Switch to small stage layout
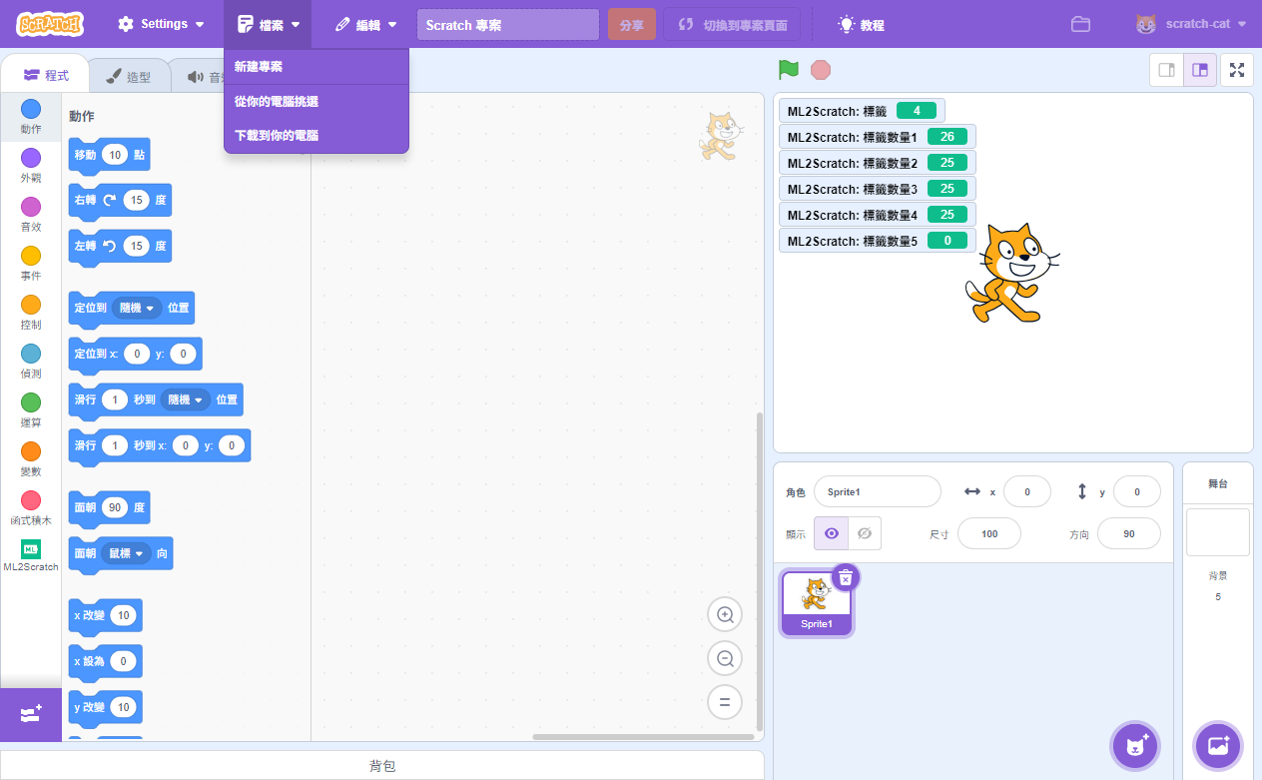Viewport: 1262px width, 780px height. pyautogui.click(x=1166, y=70)
